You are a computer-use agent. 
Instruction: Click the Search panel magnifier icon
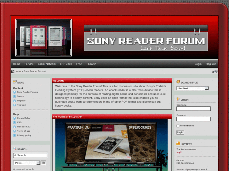pyautogui.click(x=15, y=149)
